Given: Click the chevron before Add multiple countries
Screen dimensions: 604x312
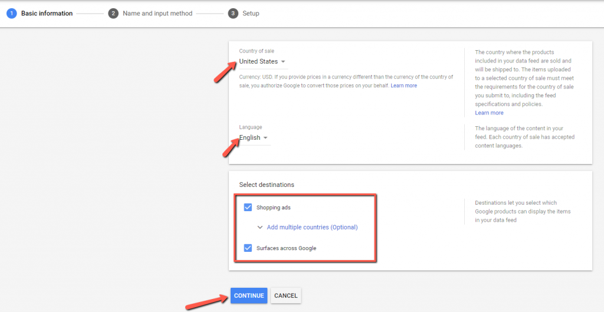Looking at the screenshot, I should click(260, 228).
